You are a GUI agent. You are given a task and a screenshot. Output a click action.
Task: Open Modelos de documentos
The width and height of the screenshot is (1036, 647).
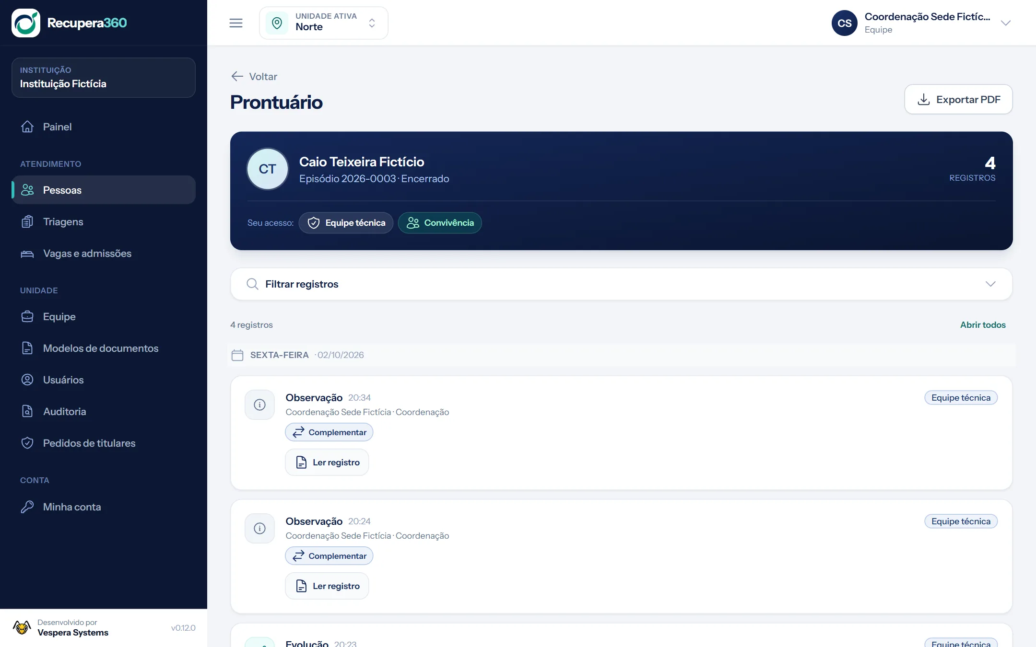(104, 348)
